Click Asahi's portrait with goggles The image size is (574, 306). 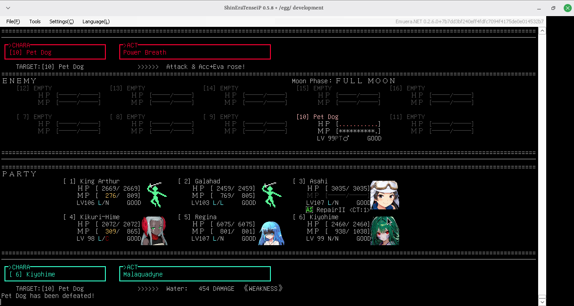(x=384, y=195)
